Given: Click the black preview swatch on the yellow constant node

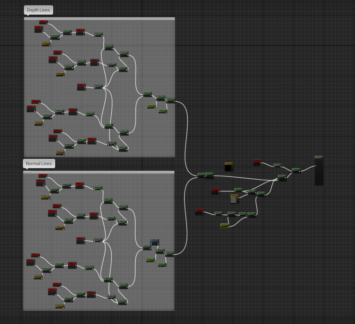Looking at the screenshot, I should coord(228,168).
